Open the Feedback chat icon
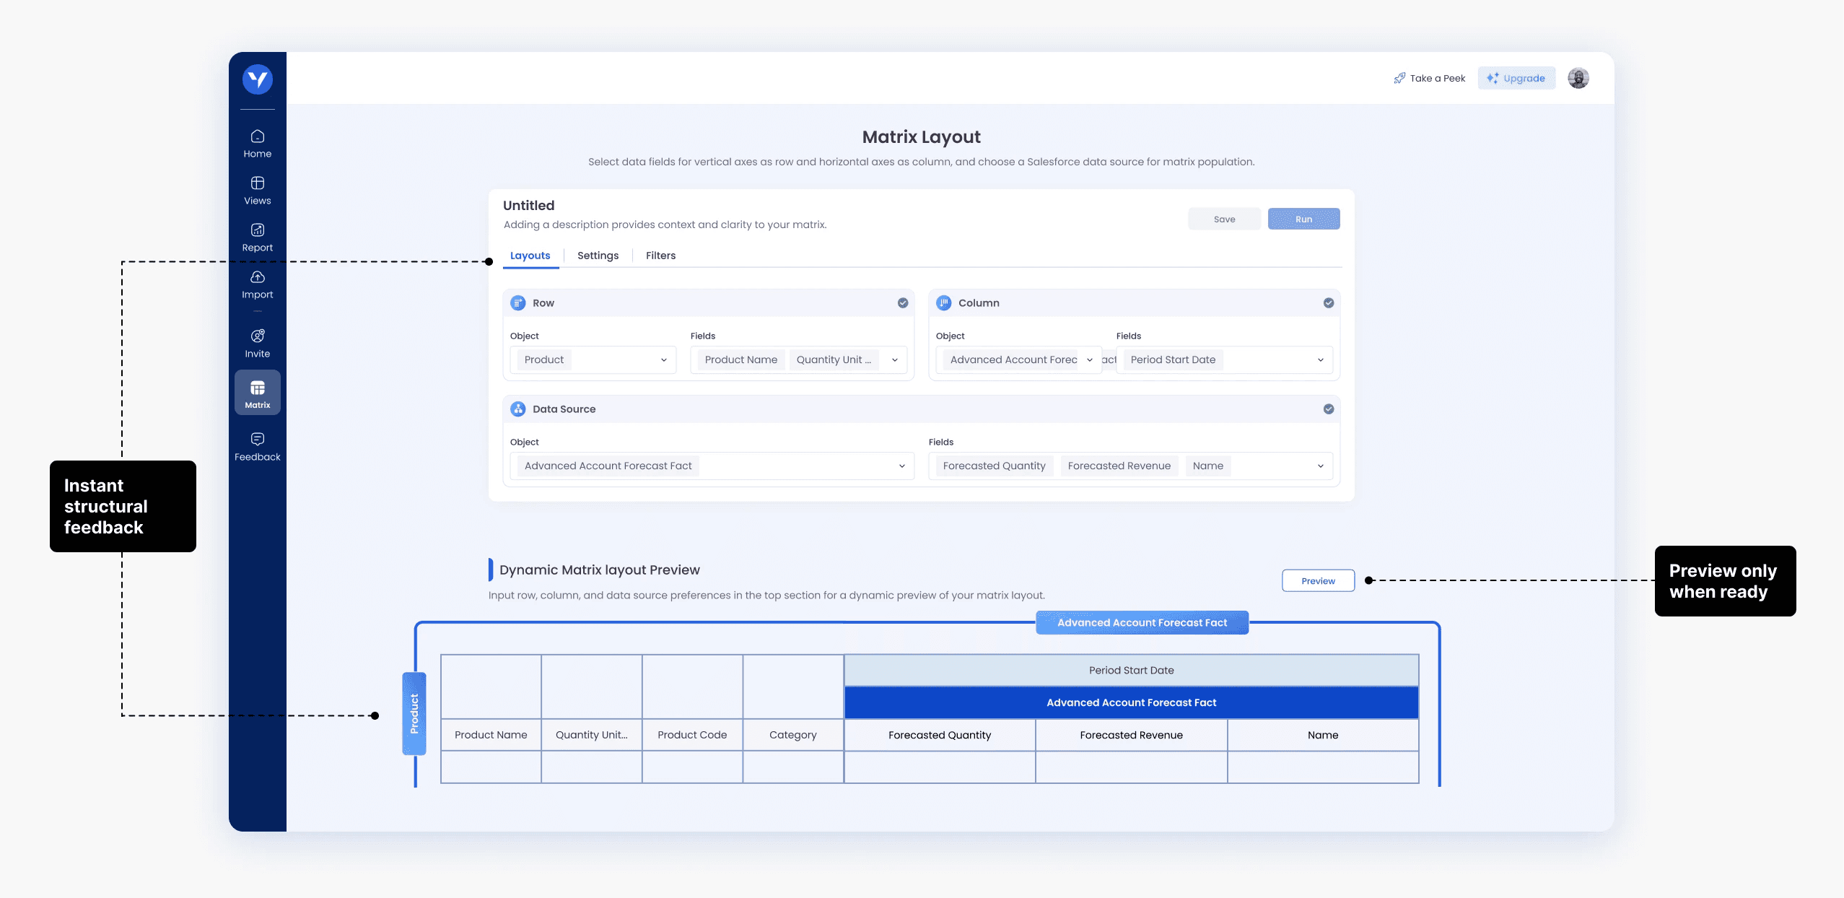1844x898 pixels. [257, 439]
